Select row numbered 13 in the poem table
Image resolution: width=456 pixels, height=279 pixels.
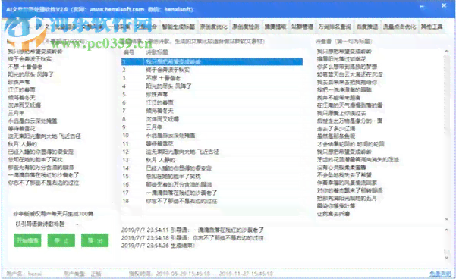click(212, 160)
